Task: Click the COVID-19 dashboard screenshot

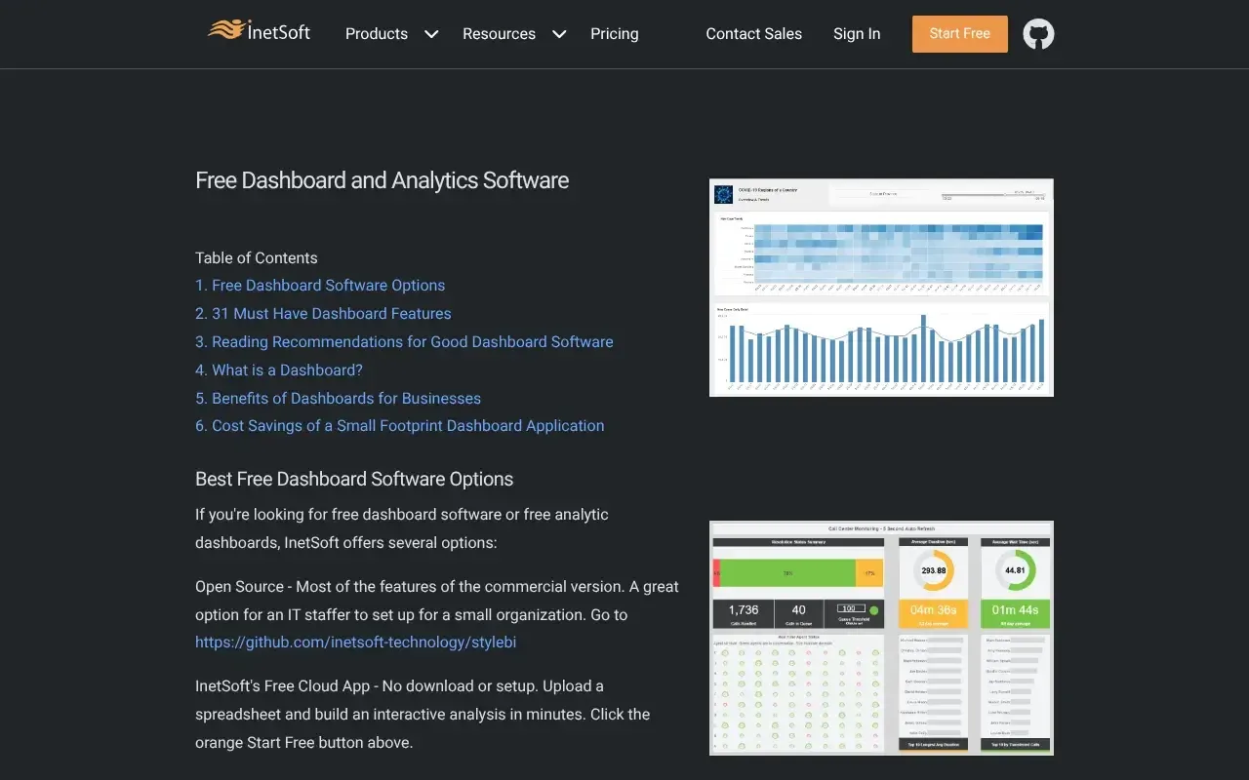Action: [x=880, y=287]
